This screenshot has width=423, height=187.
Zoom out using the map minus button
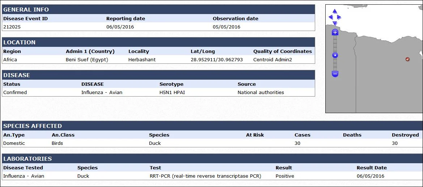[x=335, y=74]
